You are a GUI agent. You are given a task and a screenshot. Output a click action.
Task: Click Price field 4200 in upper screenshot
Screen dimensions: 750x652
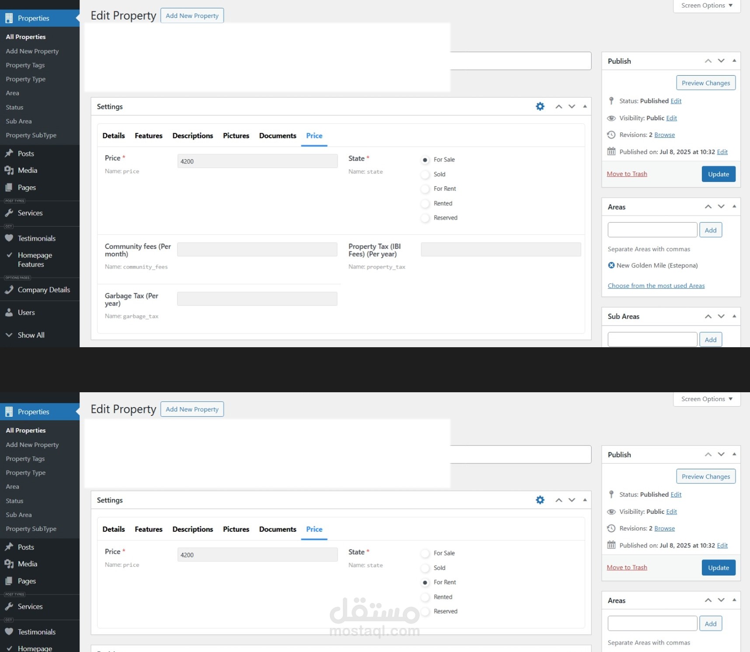click(x=257, y=161)
